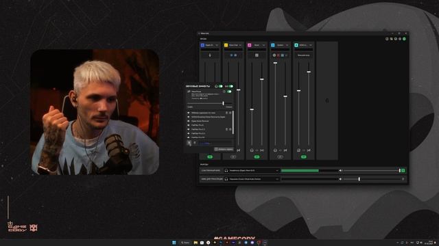The width and height of the screenshot is (439, 246).
Task: Click the red app icon in the System channel
Action: (x=278, y=55)
